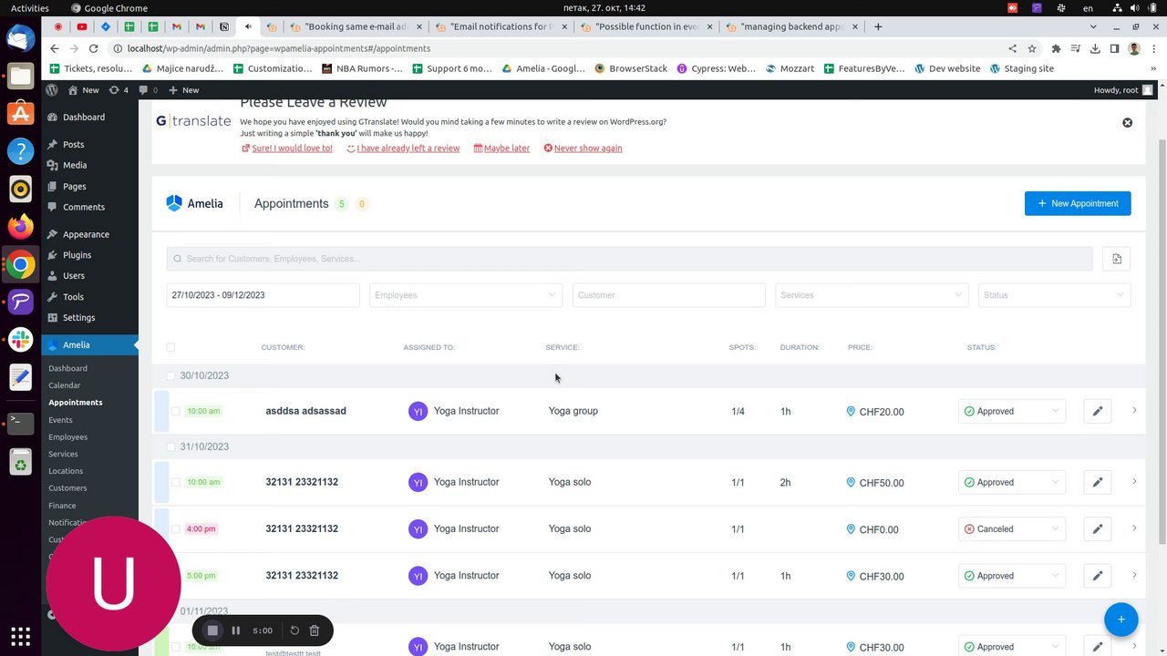
Task: Open Calendar in the Amelia submenu
Action: pos(65,385)
